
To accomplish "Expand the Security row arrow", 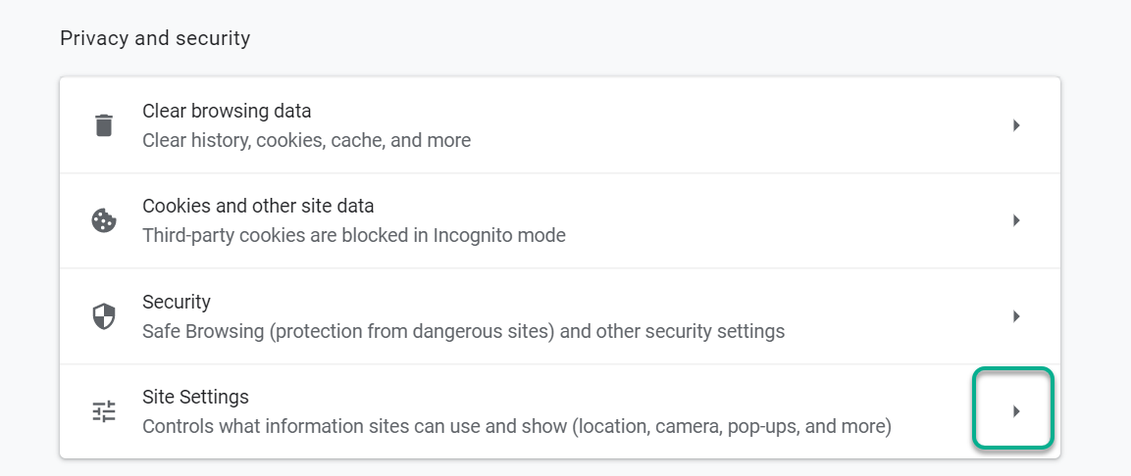I will tap(1016, 316).
